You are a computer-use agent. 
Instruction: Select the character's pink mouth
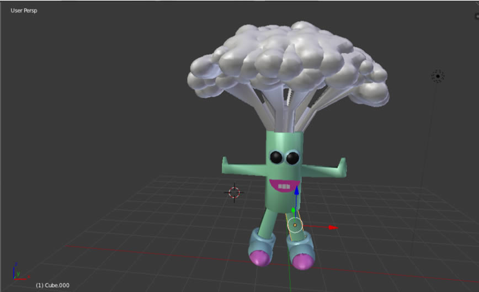[x=284, y=185]
